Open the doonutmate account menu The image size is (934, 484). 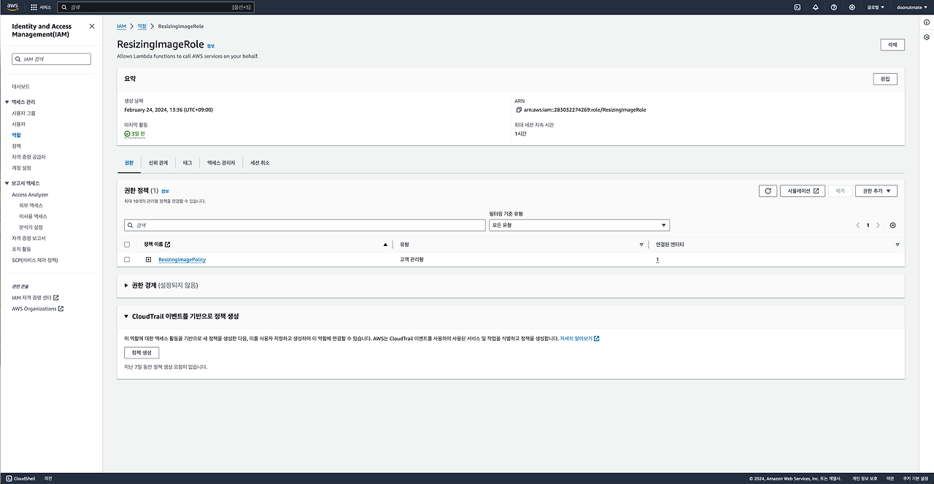click(x=911, y=7)
